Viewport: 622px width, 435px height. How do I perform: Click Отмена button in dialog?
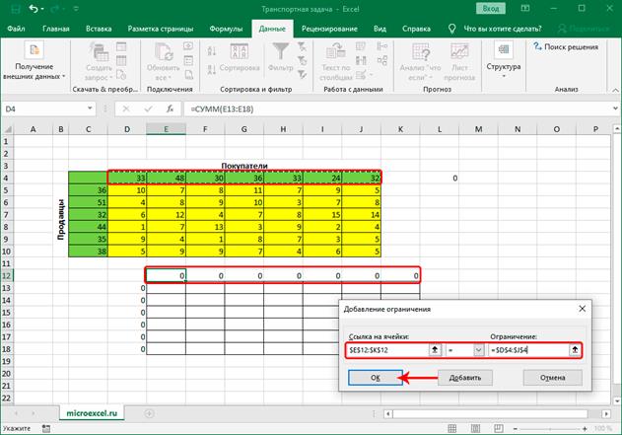pyautogui.click(x=553, y=378)
